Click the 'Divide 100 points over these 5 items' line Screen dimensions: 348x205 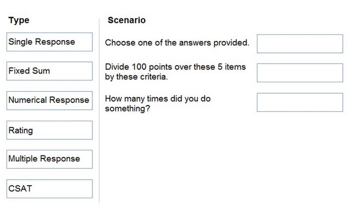pyautogui.click(x=175, y=67)
